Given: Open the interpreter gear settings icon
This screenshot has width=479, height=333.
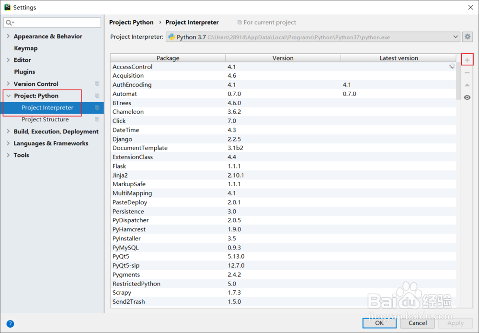Looking at the screenshot, I should [x=468, y=37].
